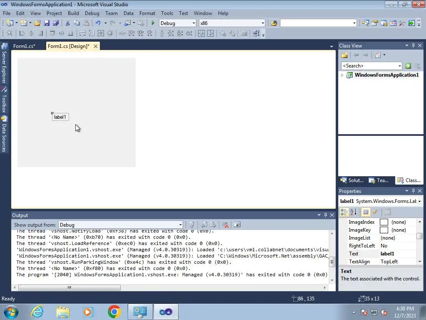Screen dimensions: 426x320
Task: Open Internet Explorer from the taskbar
Action: 37,312
